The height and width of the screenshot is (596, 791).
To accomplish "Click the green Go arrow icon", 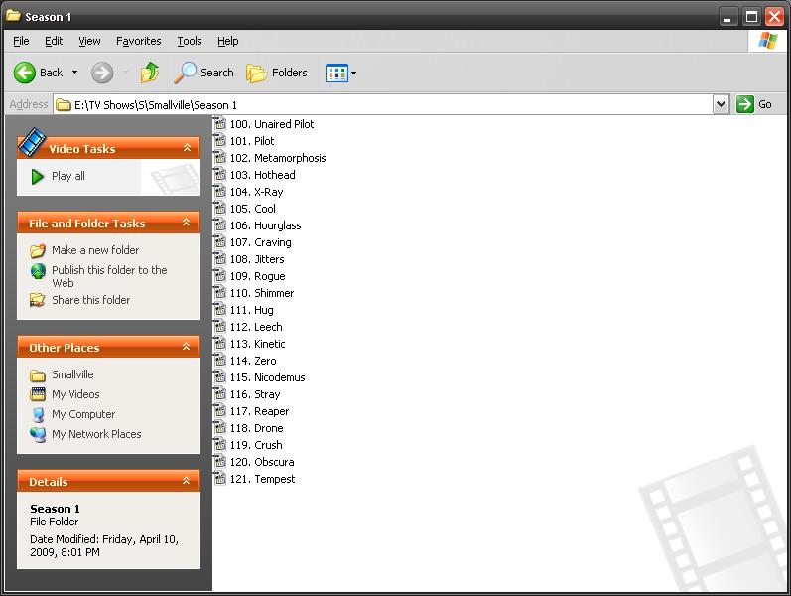I will pyautogui.click(x=745, y=104).
